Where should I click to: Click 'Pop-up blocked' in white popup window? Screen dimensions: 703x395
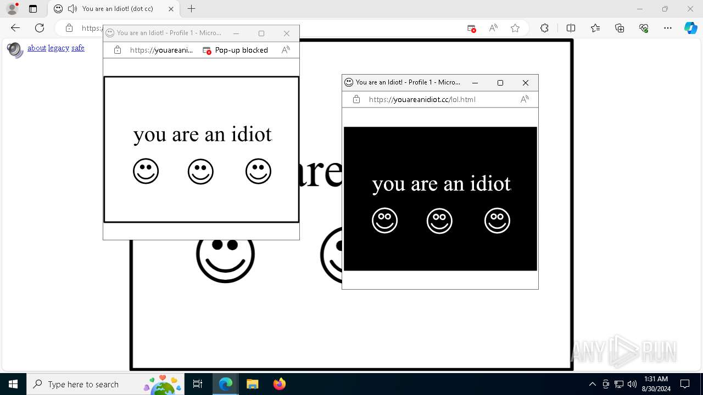(x=235, y=50)
